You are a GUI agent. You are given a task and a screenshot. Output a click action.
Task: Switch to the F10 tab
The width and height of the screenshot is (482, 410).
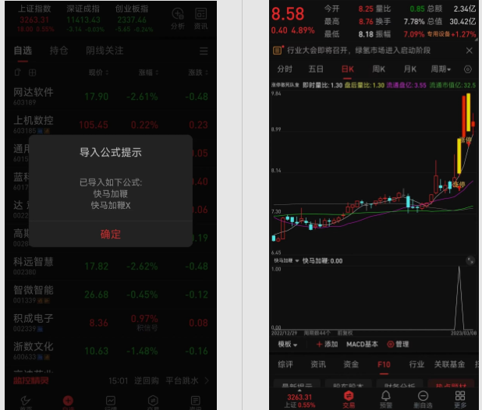384,365
